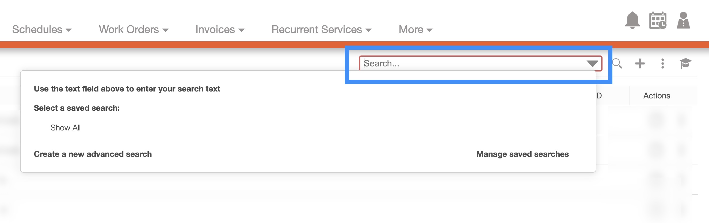
Task: Open the calendar schedule icon
Action: coord(658,20)
